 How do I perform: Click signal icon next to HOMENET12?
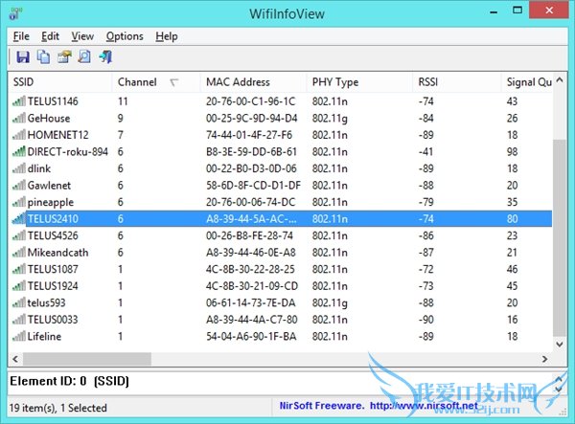click(x=19, y=135)
